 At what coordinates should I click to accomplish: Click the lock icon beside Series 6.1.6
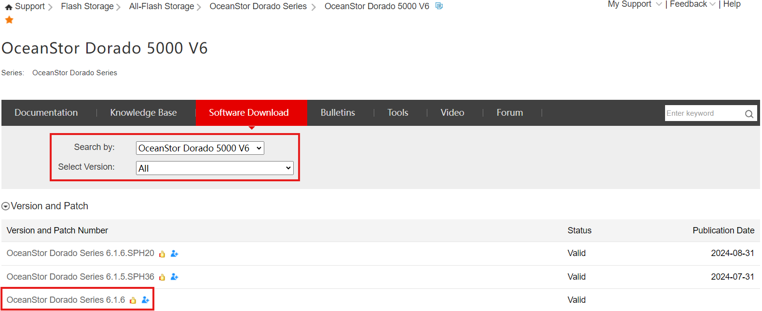[133, 300]
